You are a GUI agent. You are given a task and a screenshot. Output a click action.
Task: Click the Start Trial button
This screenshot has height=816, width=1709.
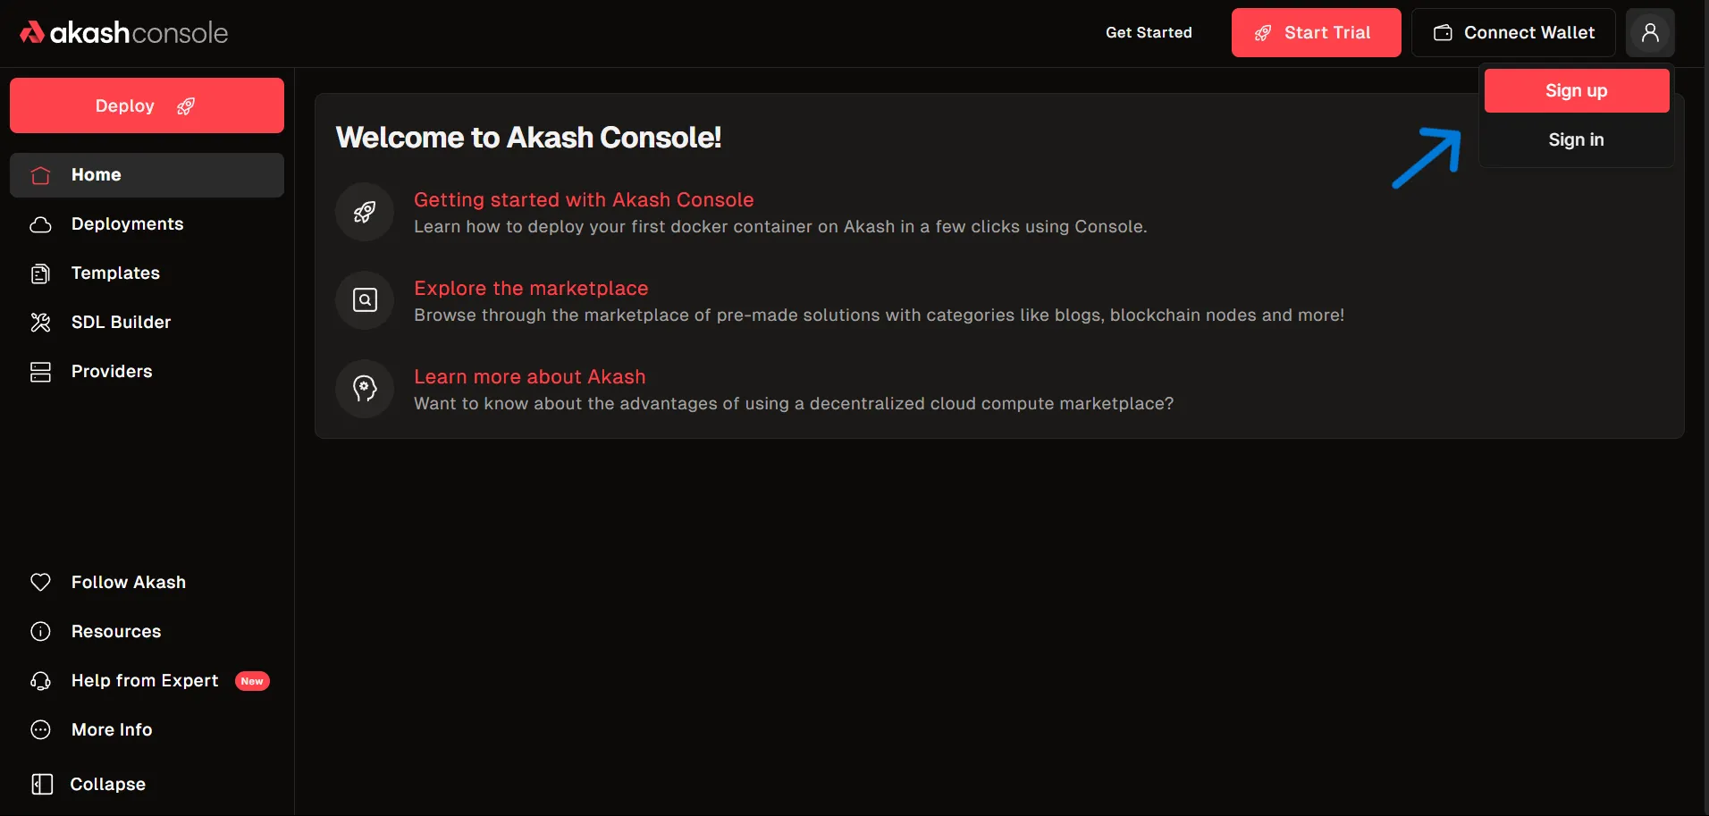[1316, 33]
